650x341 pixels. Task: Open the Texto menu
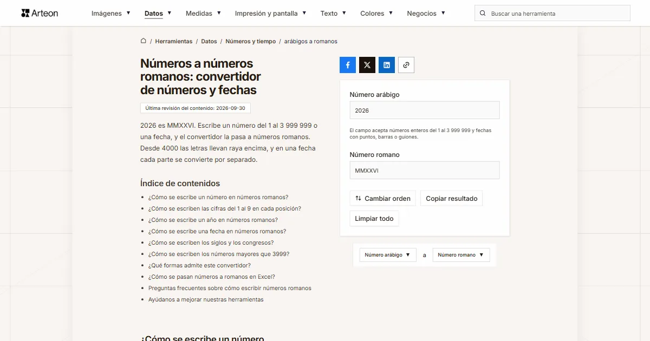333,14
